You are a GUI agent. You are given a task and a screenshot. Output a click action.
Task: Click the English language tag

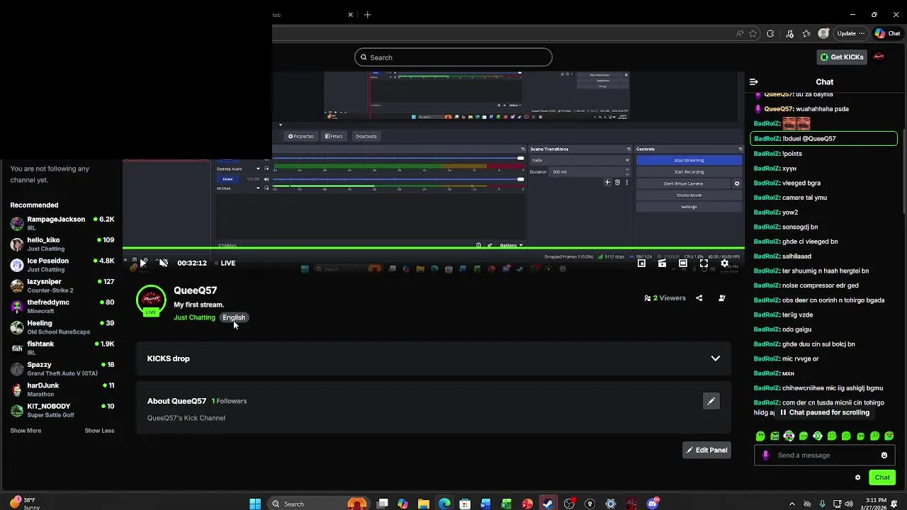coord(234,317)
